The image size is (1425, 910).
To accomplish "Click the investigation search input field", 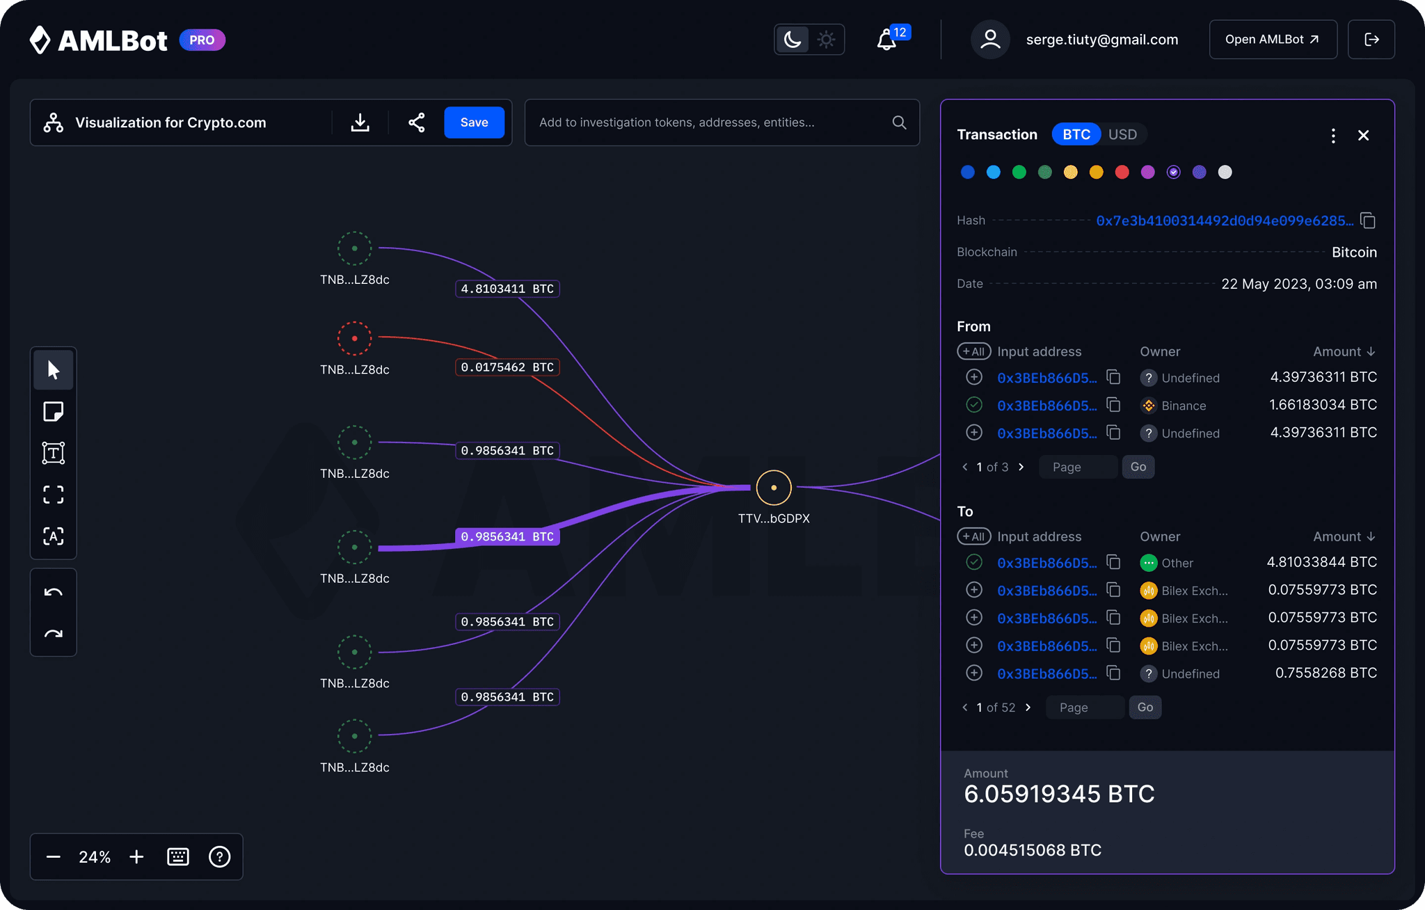I will coord(710,122).
